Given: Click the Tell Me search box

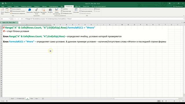Looking at the screenshot, I should point(99,6).
